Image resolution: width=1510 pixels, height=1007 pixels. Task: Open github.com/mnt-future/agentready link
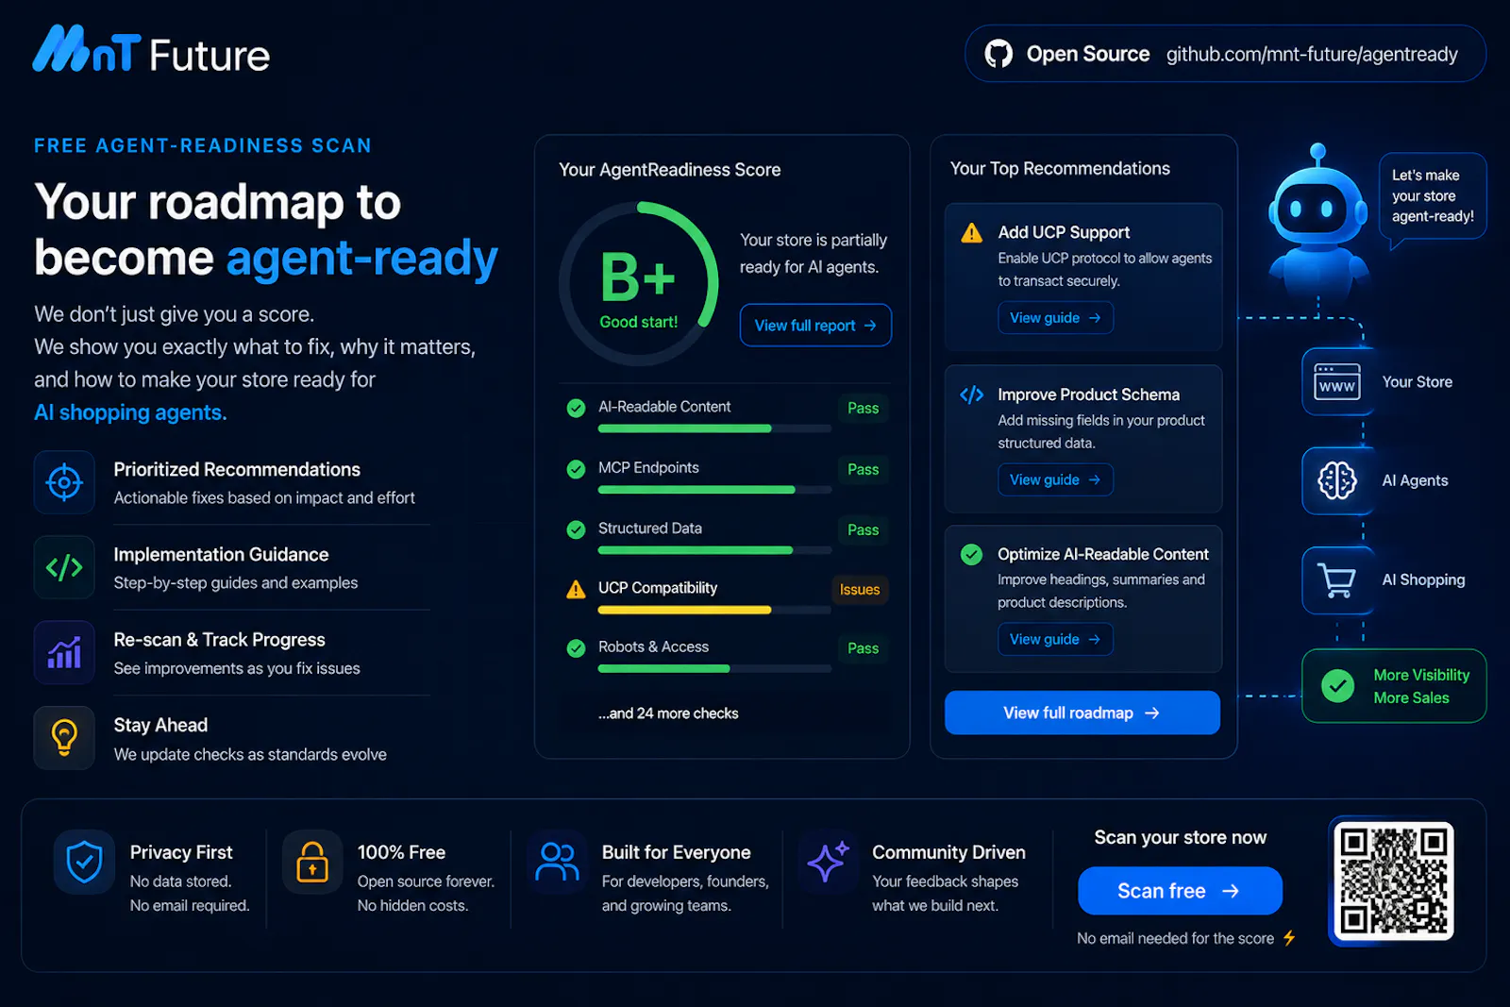coord(1312,55)
